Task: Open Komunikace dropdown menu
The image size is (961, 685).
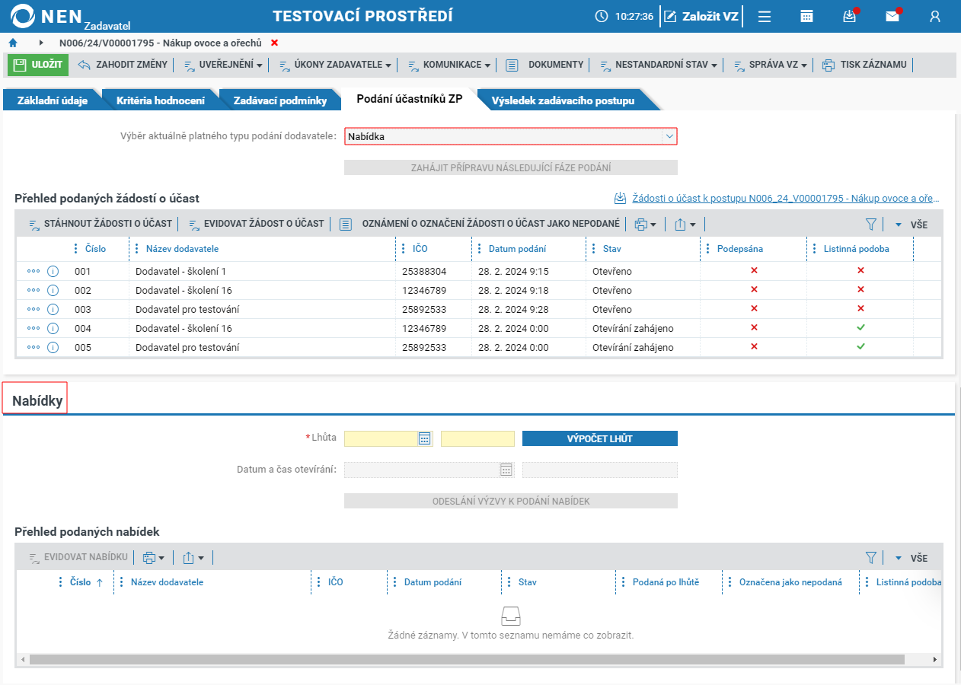Action: (x=449, y=65)
